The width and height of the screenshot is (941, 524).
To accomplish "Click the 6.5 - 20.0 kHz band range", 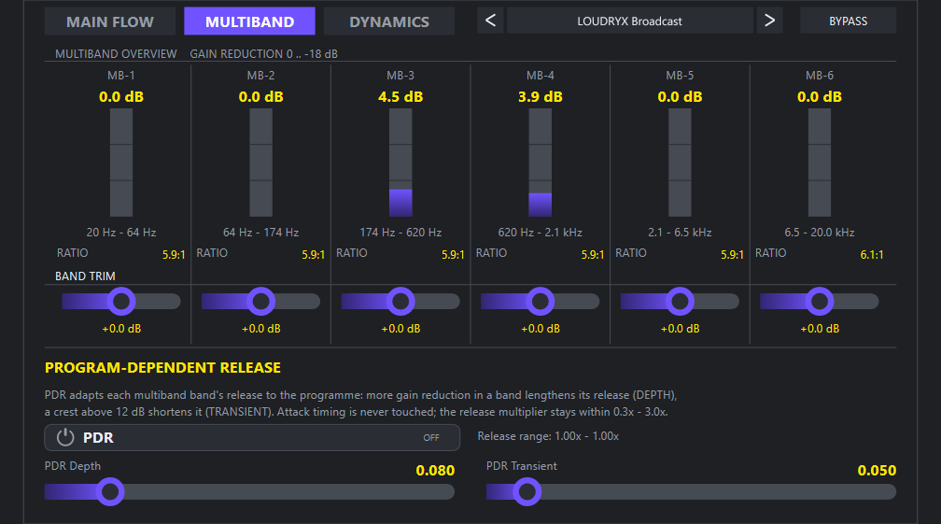I will pos(820,233).
